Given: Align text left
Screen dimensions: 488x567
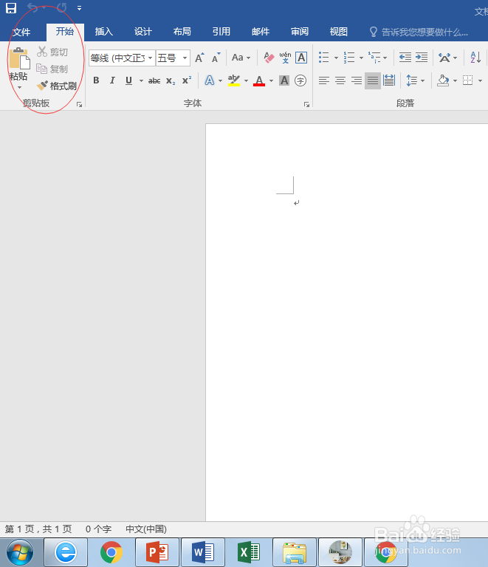Looking at the screenshot, I should [x=324, y=80].
